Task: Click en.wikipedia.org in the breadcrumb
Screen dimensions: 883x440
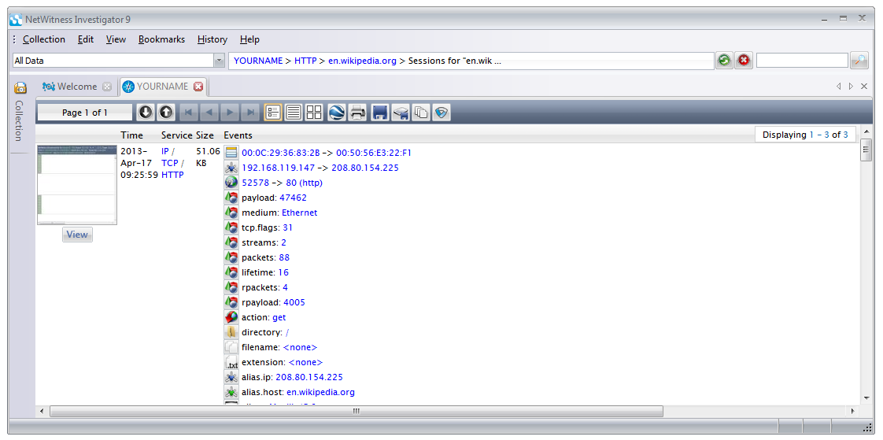Action: click(363, 61)
